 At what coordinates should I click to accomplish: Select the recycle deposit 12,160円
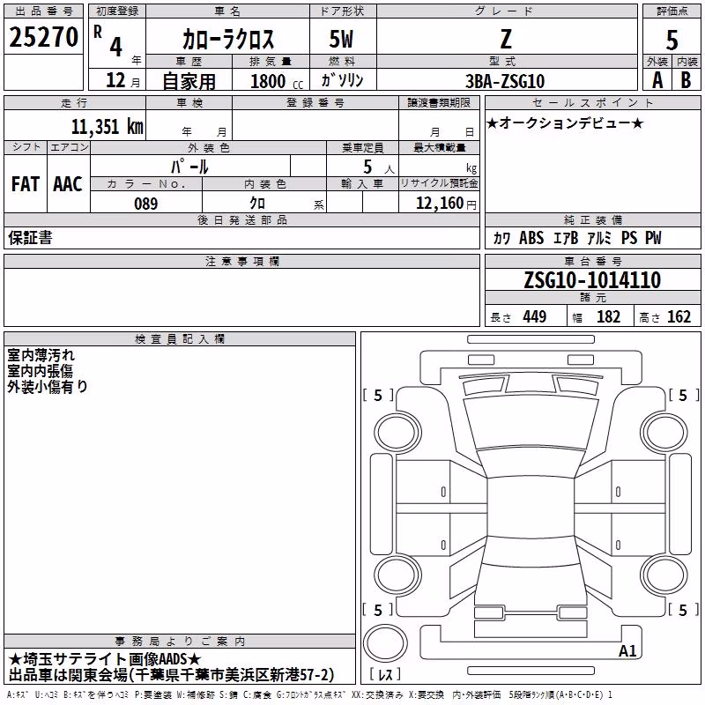point(446,204)
